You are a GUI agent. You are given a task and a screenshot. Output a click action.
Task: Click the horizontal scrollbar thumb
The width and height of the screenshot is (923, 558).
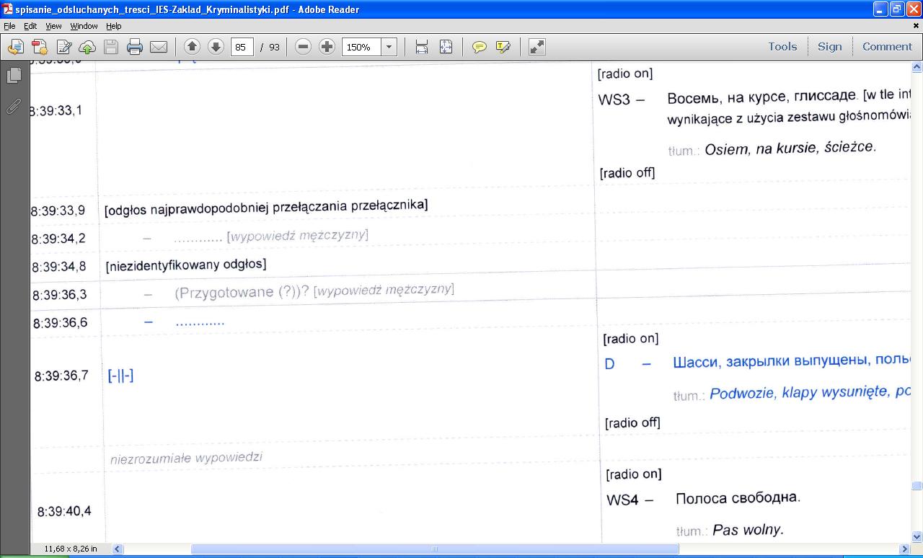435,549
